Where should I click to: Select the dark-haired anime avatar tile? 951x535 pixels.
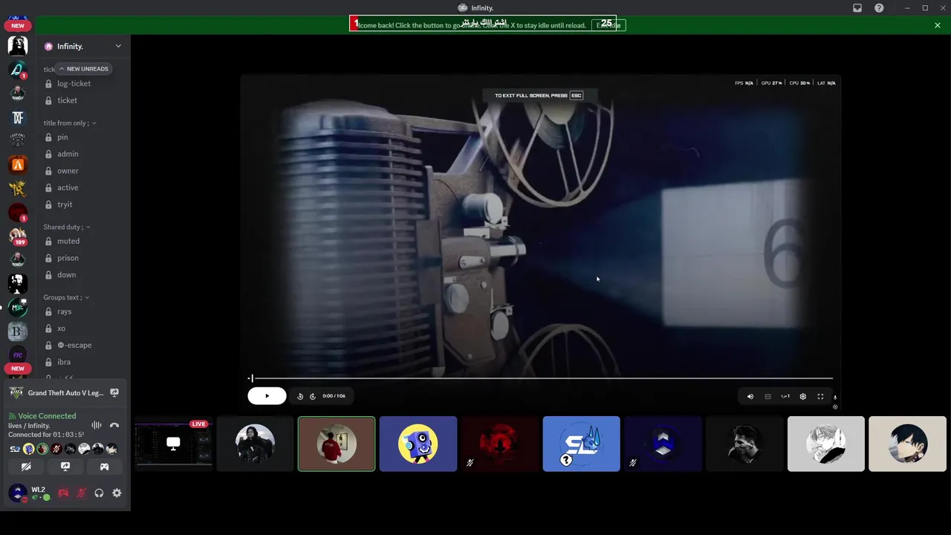[908, 444]
